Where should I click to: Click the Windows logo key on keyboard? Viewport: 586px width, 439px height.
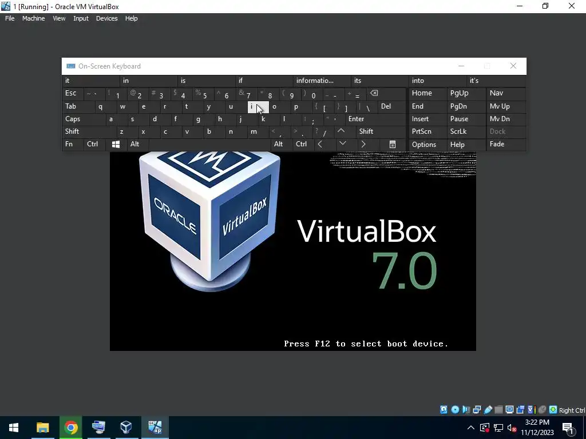116,144
